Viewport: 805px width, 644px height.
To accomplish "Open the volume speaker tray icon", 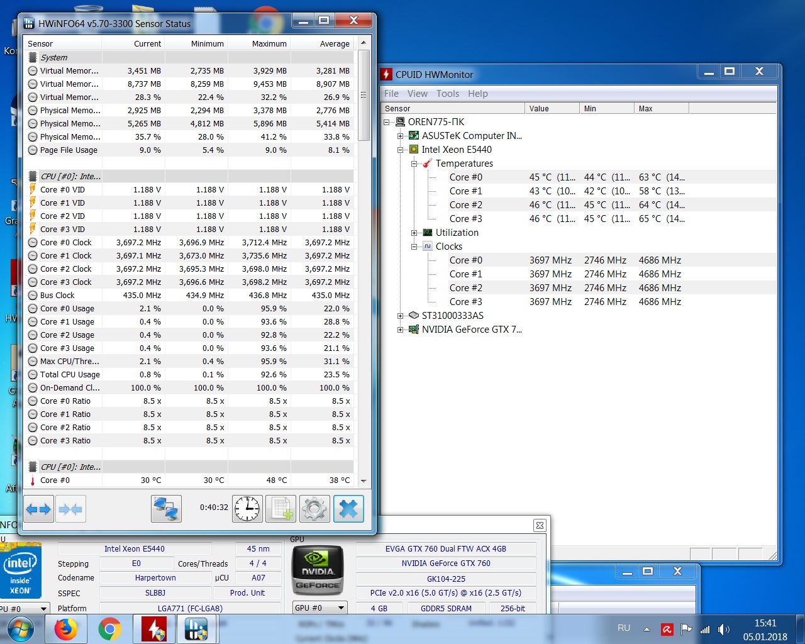I will [724, 630].
